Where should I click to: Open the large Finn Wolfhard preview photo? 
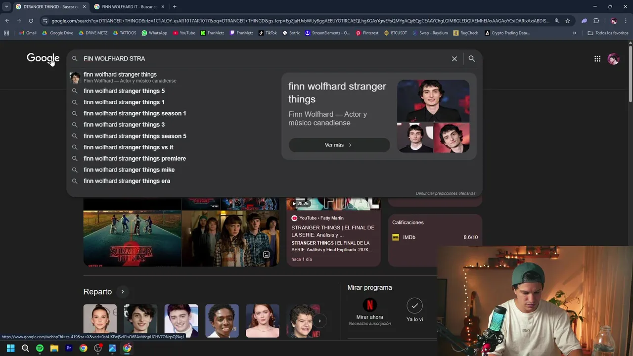[x=433, y=100]
